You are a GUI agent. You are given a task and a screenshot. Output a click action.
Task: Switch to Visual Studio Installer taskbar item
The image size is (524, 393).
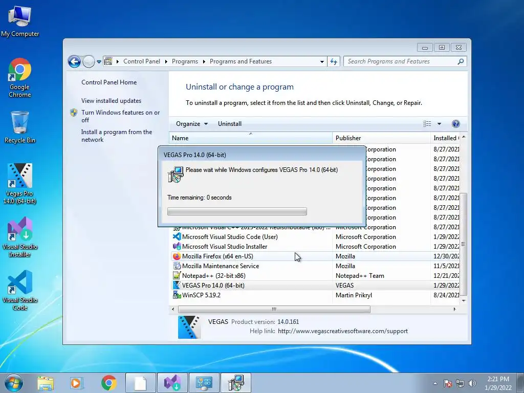click(172, 383)
